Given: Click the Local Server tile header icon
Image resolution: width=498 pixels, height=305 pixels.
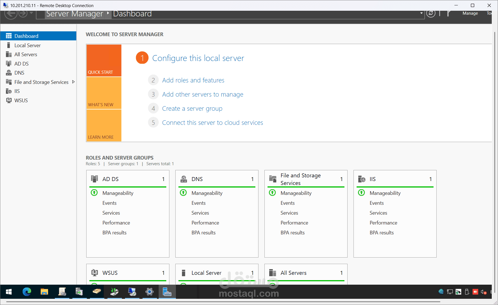Looking at the screenshot, I should (x=184, y=273).
